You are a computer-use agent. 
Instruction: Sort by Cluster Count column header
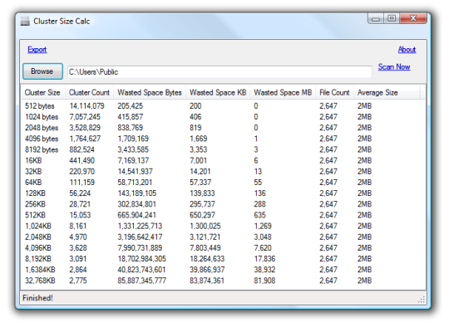pos(89,93)
